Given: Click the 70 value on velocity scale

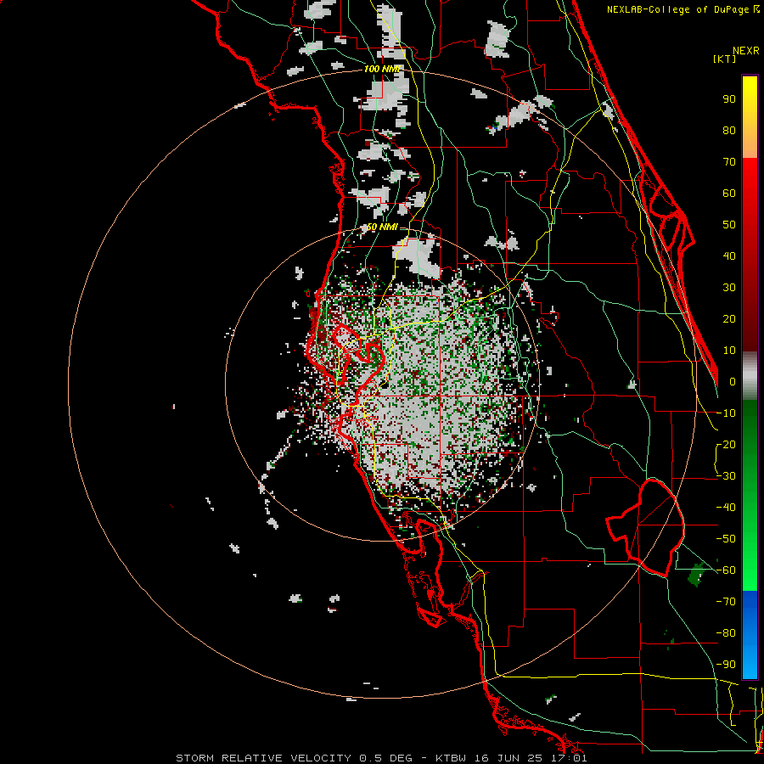Looking at the screenshot, I should pyautogui.click(x=729, y=162).
